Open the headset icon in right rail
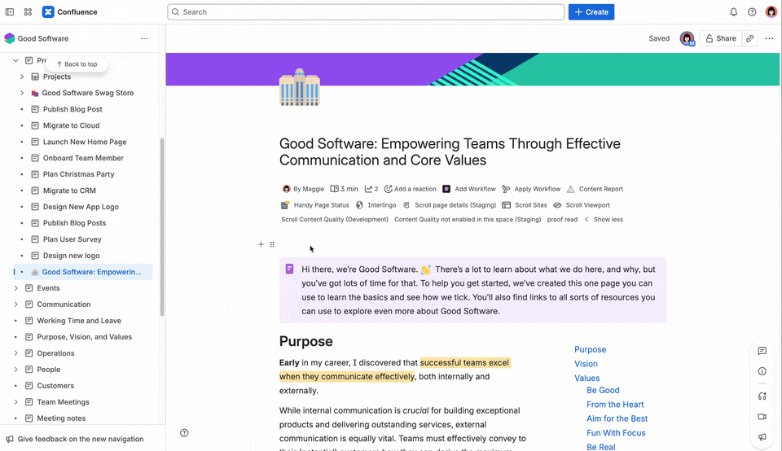Screen dimensions: 782x451 click(762, 396)
